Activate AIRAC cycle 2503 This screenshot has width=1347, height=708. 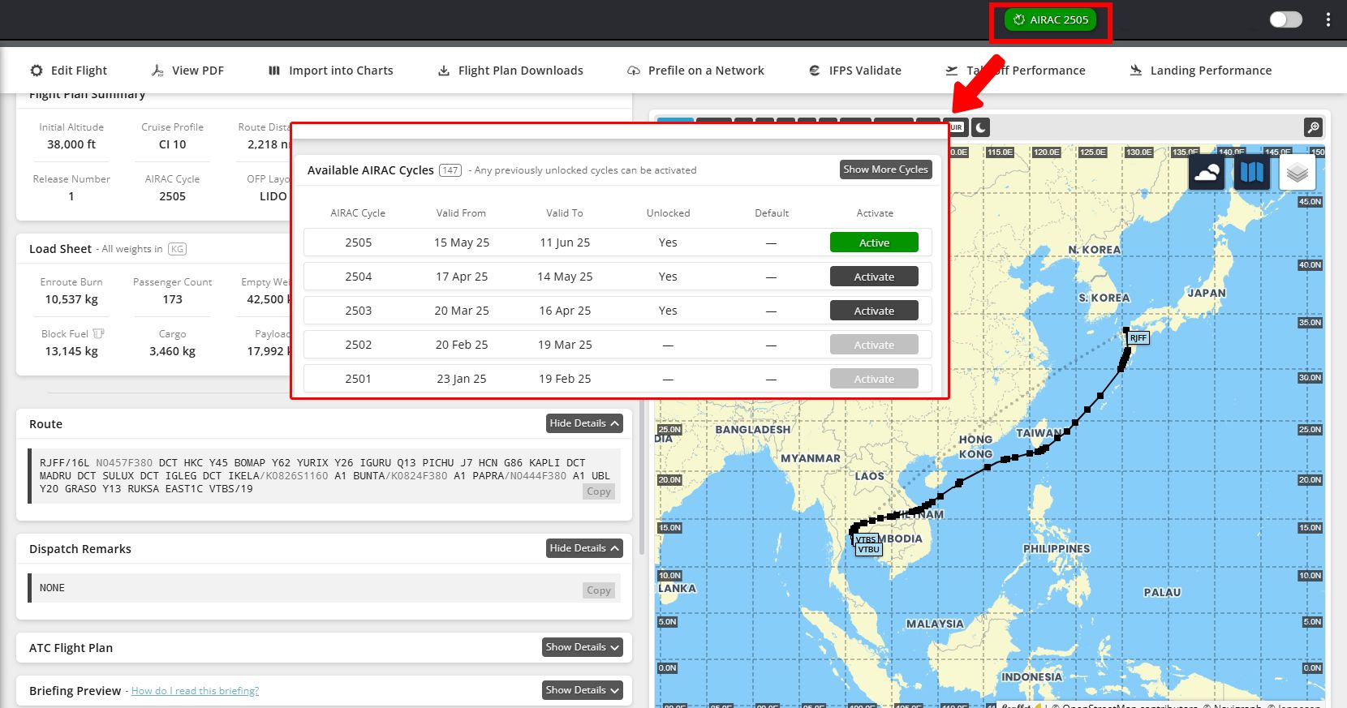point(874,311)
